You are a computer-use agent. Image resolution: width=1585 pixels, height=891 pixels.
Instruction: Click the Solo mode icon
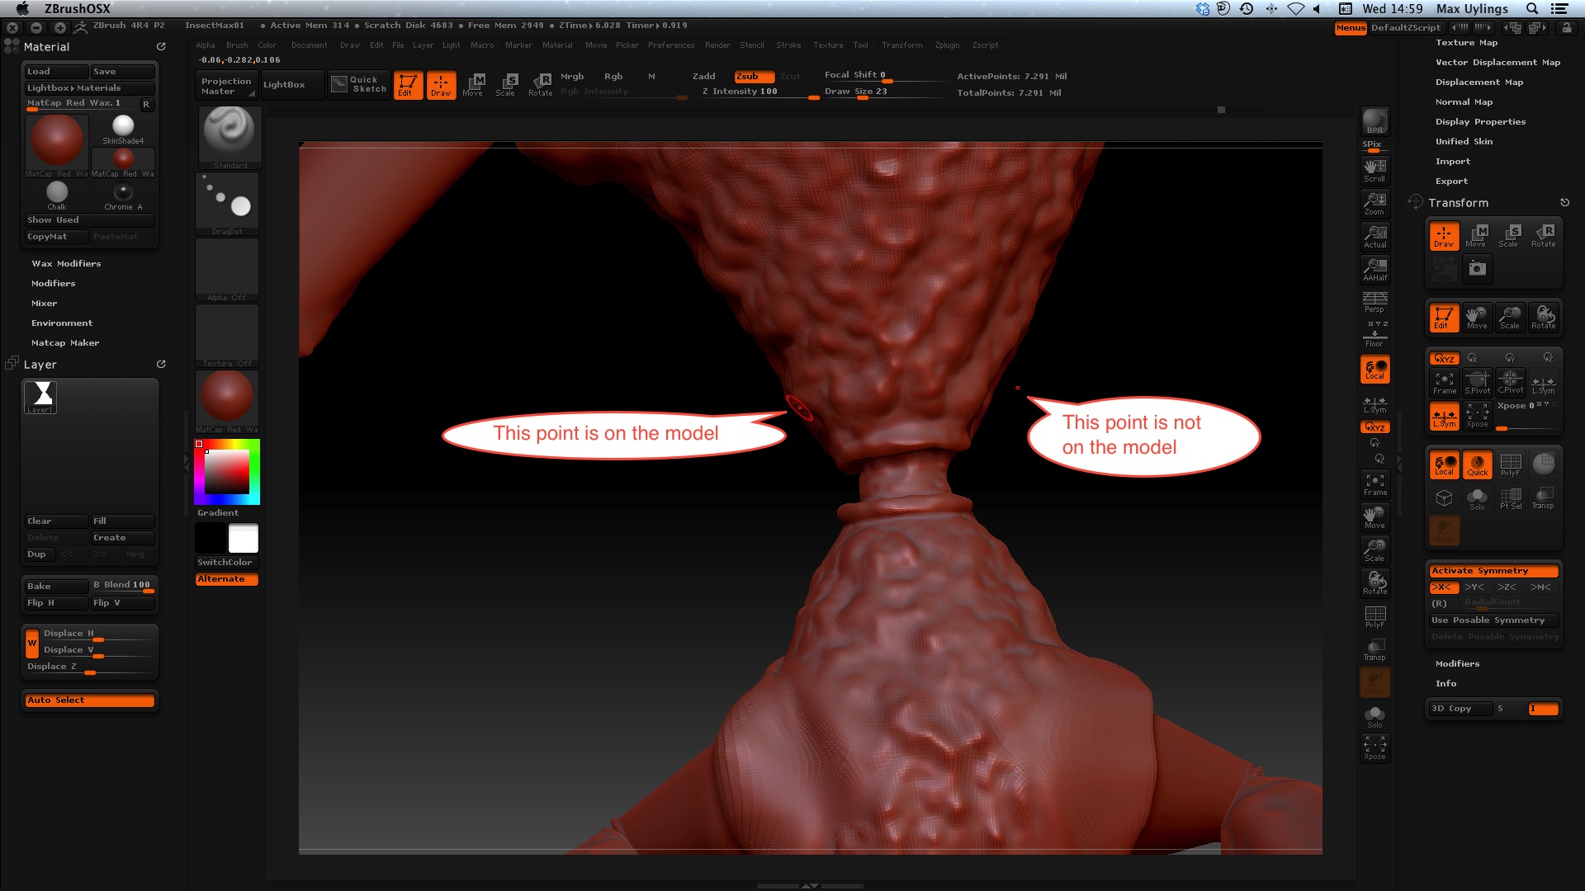pyautogui.click(x=1374, y=717)
